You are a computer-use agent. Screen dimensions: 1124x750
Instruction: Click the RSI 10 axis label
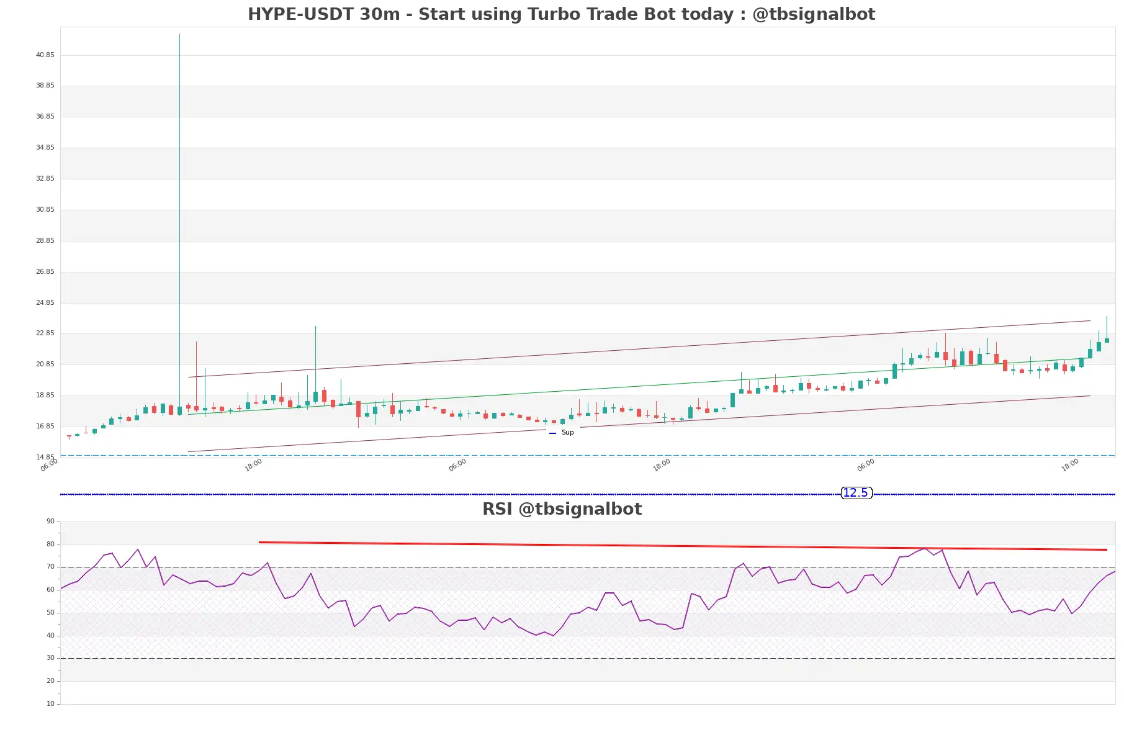(50, 704)
